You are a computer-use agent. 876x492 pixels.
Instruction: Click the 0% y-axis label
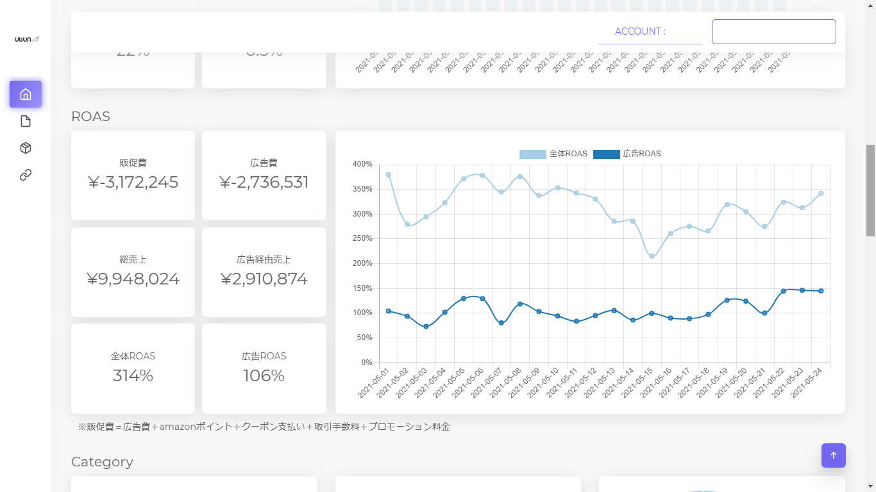point(366,363)
